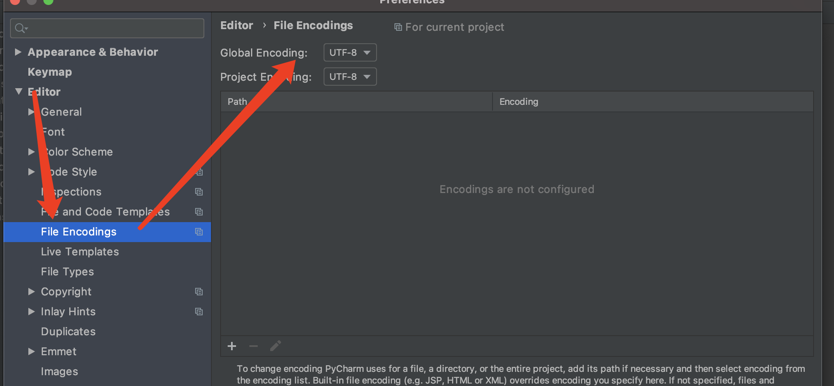Click the minus remove icon below table
The height and width of the screenshot is (386, 834).
pos(254,346)
